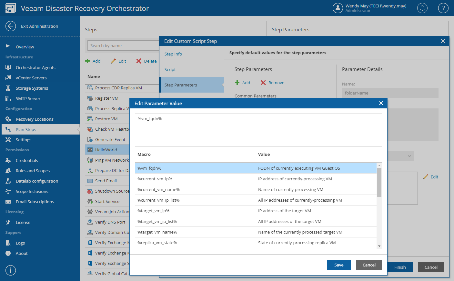This screenshot has width=454, height=281.
Task: Click the Roles and Scopes icon
Action: point(8,171)
